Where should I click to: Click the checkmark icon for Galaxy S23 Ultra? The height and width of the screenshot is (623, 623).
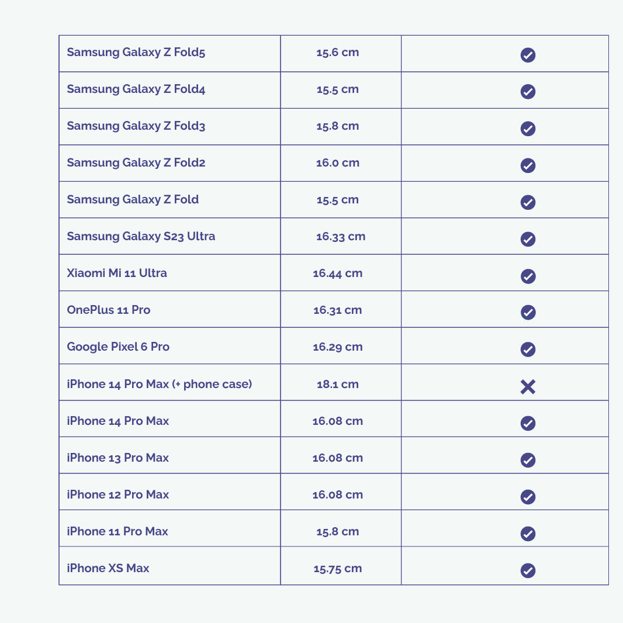click(528, 239)
